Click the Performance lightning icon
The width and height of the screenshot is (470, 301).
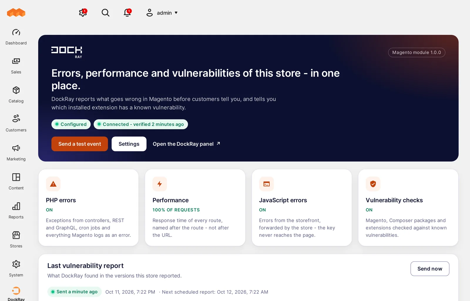click(x=160, y=184)
